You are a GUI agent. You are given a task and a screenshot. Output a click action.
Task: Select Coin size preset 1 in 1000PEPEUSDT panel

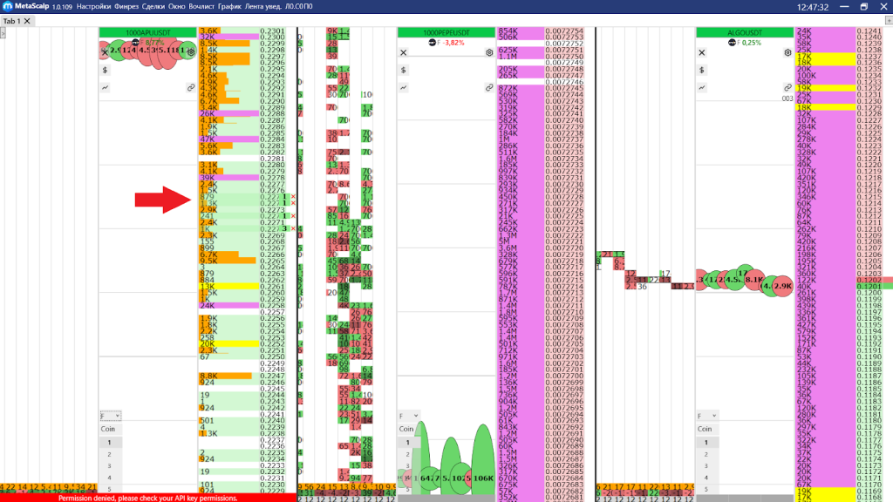click(408, 442)
